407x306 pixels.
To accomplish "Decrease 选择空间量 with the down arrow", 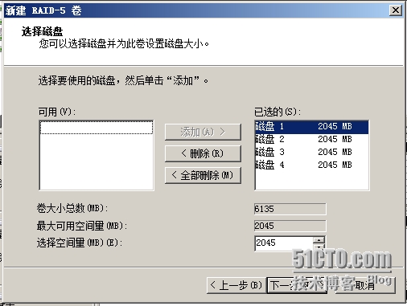I will tap(319, 247).
